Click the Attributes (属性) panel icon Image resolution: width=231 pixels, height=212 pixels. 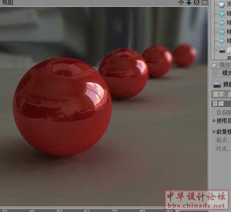pos(214,66)
